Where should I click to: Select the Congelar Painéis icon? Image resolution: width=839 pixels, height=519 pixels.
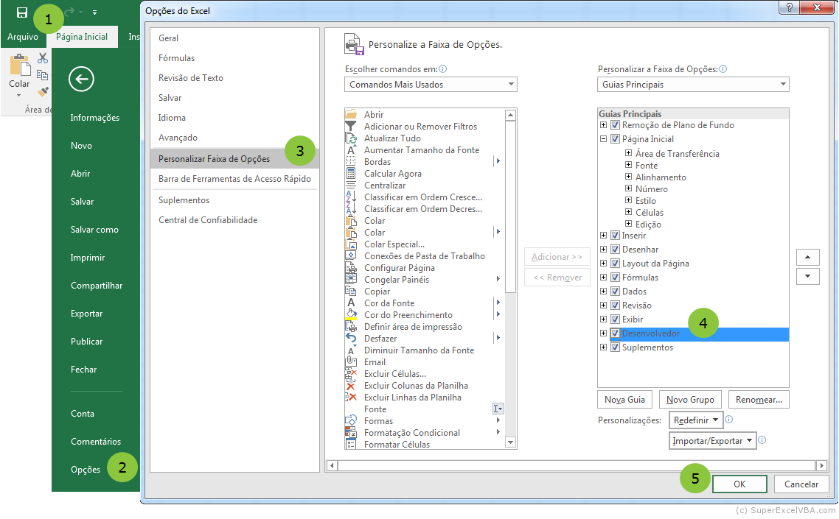tap(351, 279)
